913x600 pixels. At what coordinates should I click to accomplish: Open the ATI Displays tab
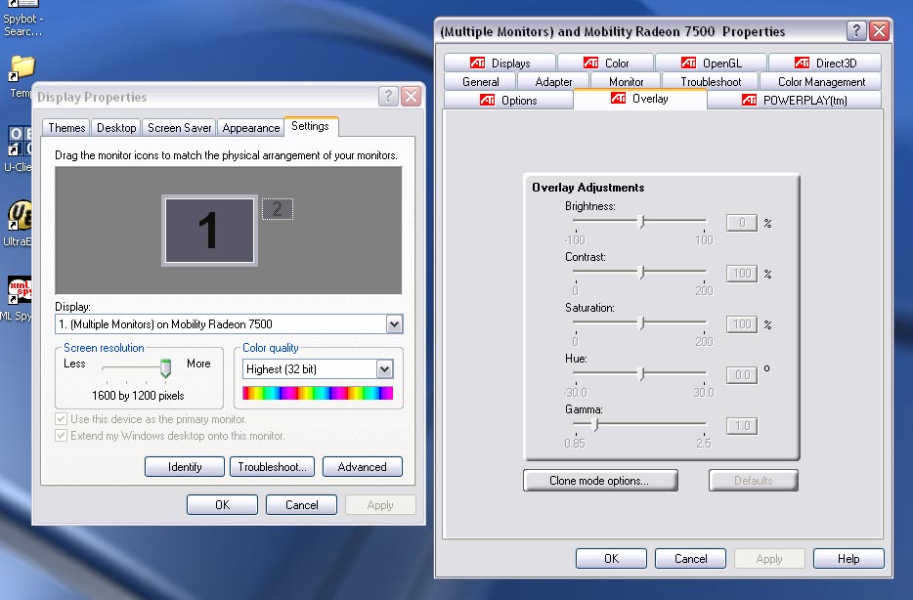pos(500,63)
